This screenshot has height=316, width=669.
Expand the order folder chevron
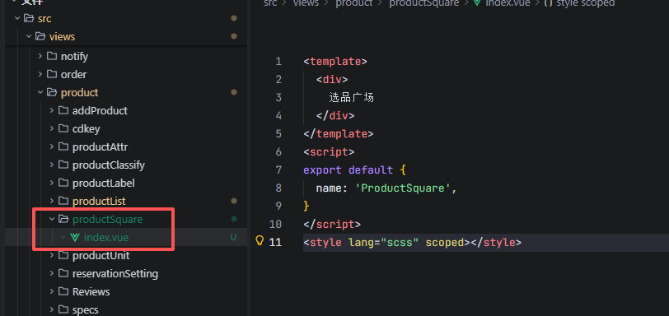click(x=40, y=74)
